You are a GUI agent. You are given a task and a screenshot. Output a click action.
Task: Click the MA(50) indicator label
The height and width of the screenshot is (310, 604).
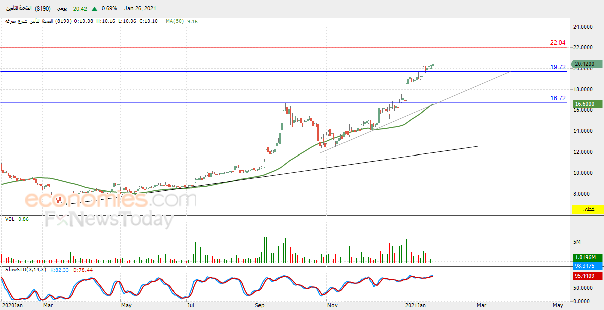[x=175, y=21]
